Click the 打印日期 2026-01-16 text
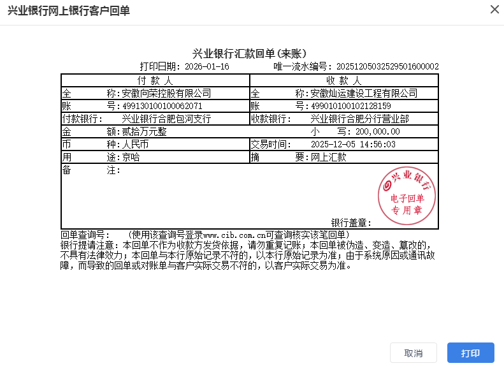The width and height of the screenshot is (504, 368). 184,66
